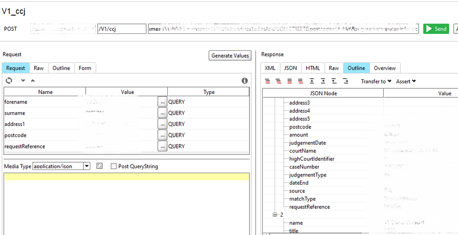Switch to the JSON tab in Response panel

(x=290, y=68)
